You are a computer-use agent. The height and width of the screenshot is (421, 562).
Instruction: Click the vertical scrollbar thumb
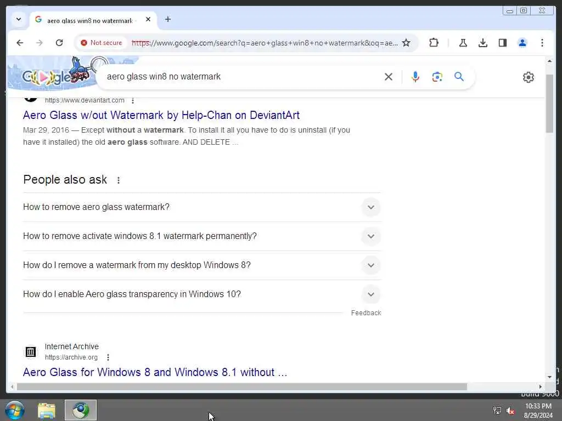[x=549, y=104]
